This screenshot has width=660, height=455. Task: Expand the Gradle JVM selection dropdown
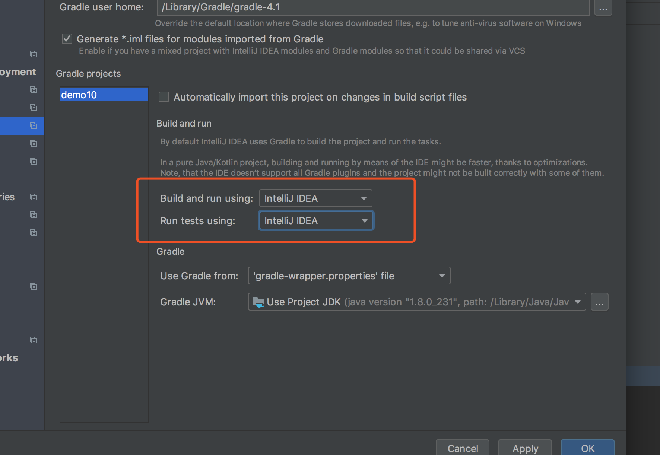(578, 302)
